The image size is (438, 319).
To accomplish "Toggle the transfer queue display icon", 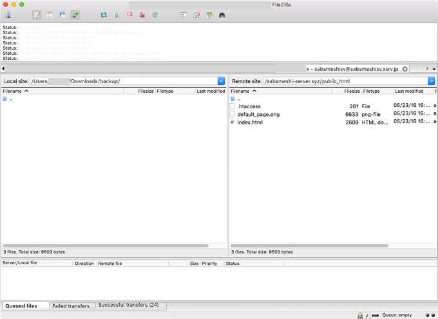I will coord(75,15).
